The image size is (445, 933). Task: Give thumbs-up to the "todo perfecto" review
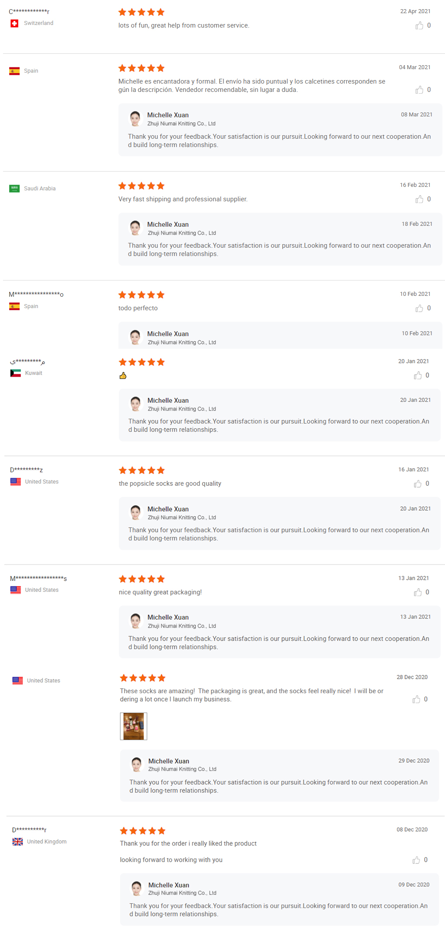pos(419,309)
